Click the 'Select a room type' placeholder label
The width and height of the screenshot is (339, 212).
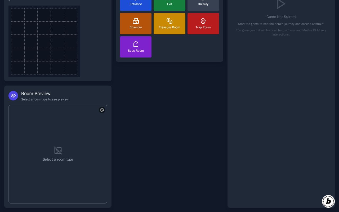point(58,159)
